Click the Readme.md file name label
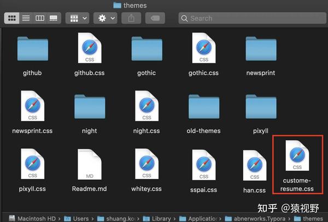The width and height of the screenshot is (328, 222). tap(89, 189)
